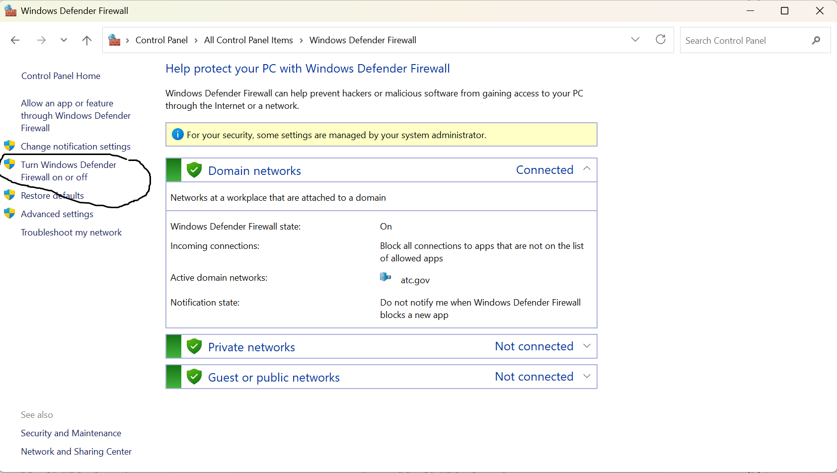Refresh the Control Panel view
The height and width of the screenshot is (473, 837).
661,39
